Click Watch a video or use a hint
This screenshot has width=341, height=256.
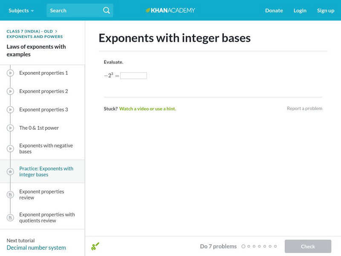tap(147, 109)
